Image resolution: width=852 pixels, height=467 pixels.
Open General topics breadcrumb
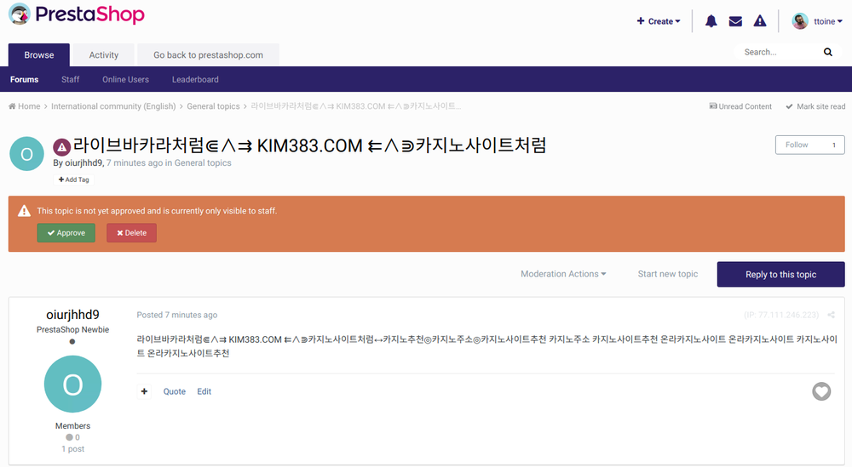click(x=213, y=106)
